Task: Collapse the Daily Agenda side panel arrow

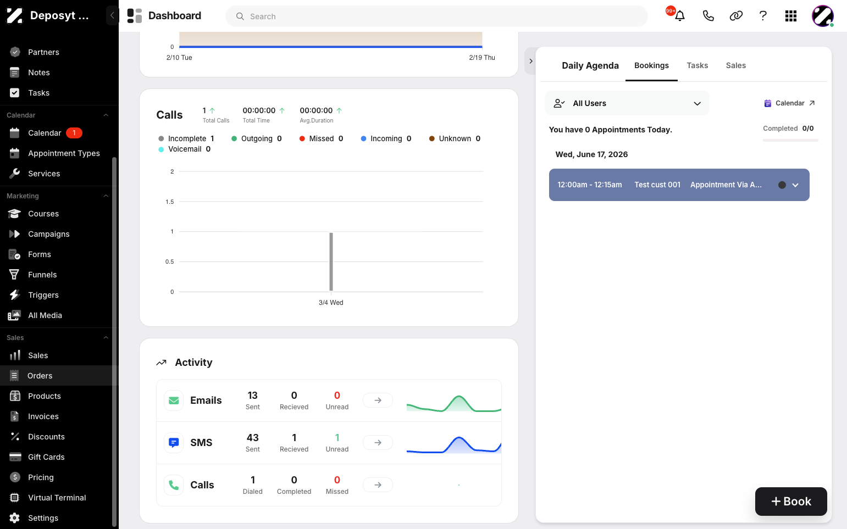Action: pos(530,61)
